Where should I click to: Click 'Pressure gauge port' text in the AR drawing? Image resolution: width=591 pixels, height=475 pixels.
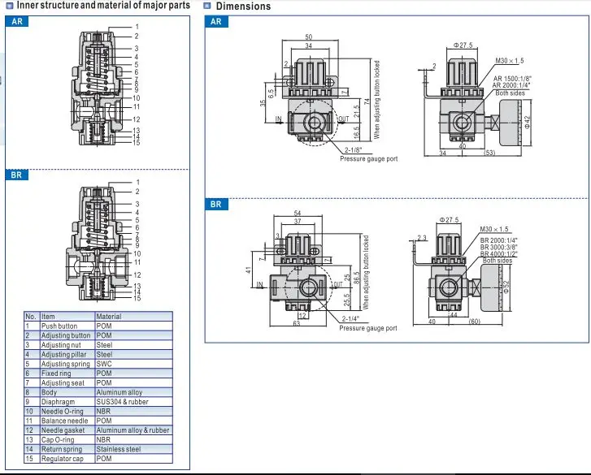click(x=368, y=159)
